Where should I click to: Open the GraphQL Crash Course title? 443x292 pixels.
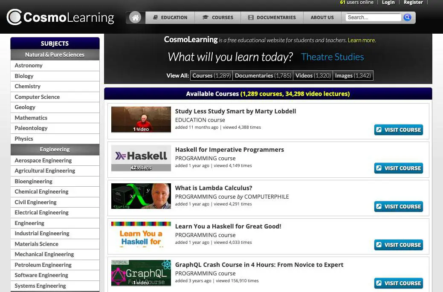(x=259, y=265)
